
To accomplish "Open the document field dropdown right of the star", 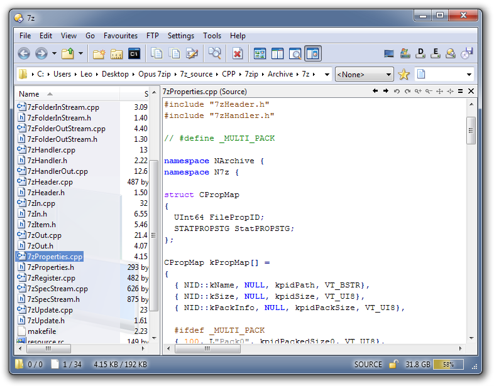I will point(469,75).
